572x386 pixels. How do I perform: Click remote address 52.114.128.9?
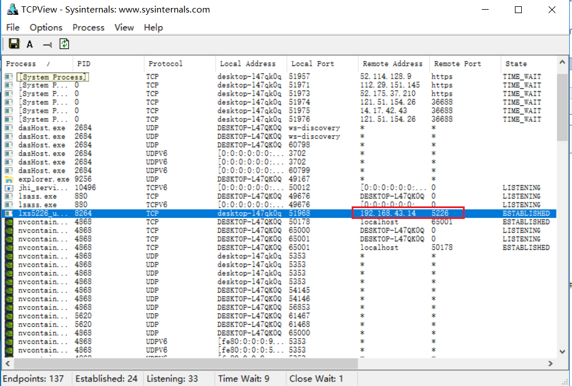(385, 76)
